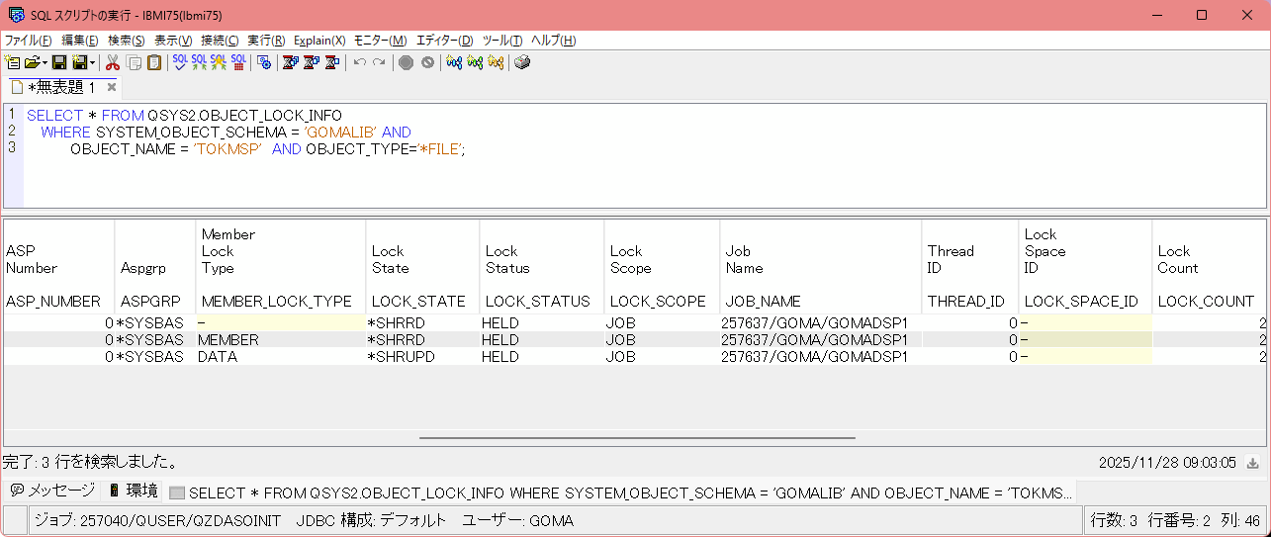This screenshot has height=537, width=1271.
Task: Save the script using the floppy disk icon
Action: click(x=59, y=62)
